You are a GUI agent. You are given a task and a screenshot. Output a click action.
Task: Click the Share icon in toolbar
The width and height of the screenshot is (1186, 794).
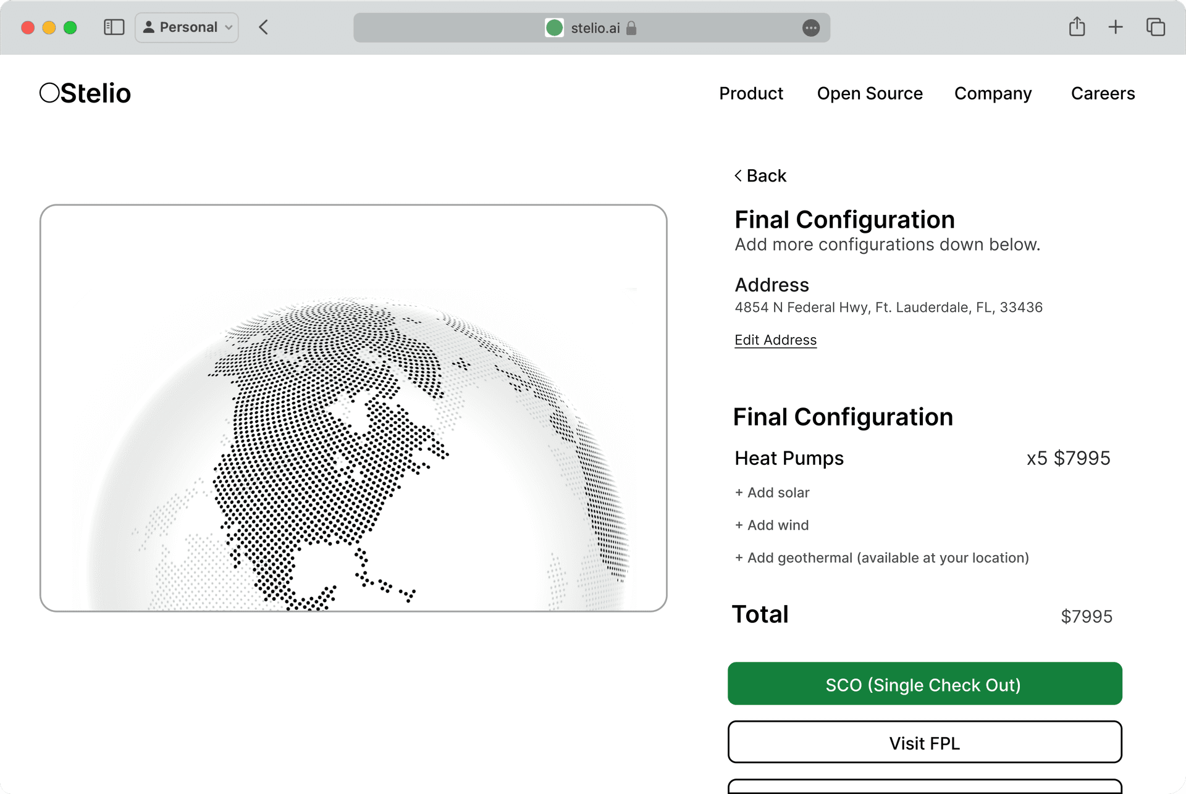click(1077, 27)
